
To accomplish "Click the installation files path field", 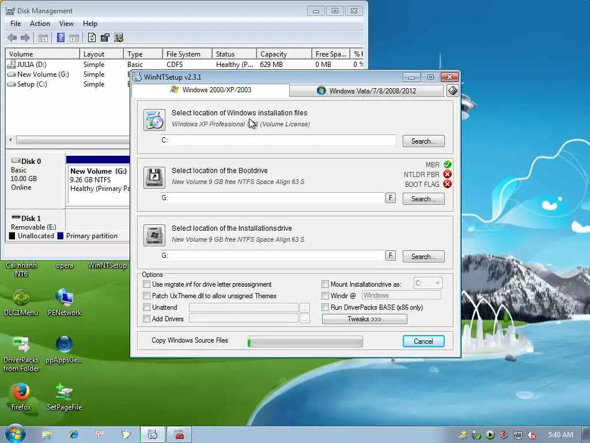I will (x=278, y=140).
